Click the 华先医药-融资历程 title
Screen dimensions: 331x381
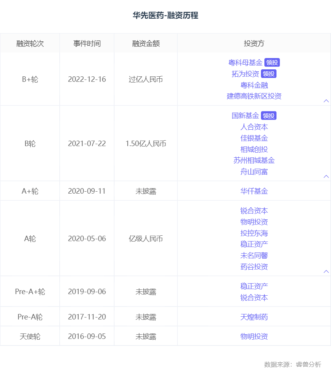point(165,15)
